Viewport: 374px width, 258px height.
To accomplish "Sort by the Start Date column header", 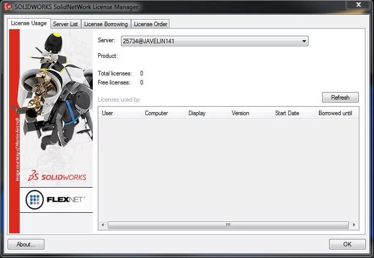I will click(x=294, y=113).
